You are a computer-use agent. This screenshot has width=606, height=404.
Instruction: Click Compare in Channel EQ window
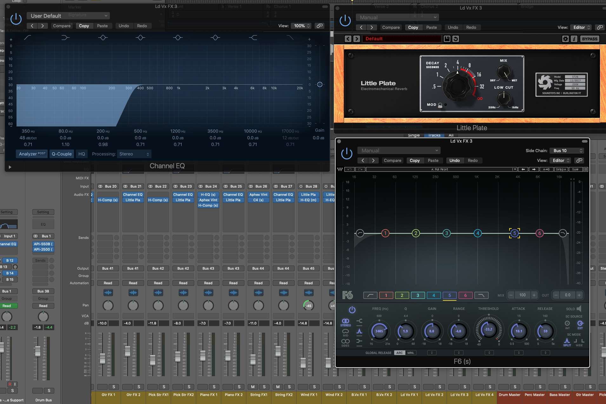[x=62, y=26]
